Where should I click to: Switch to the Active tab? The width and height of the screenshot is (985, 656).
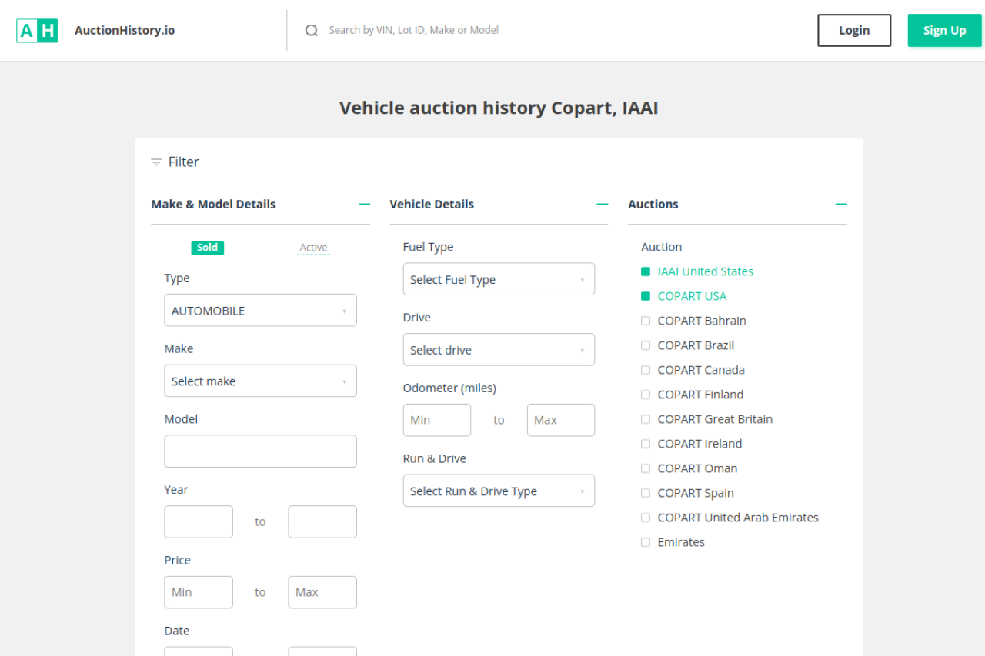point(313,248)
